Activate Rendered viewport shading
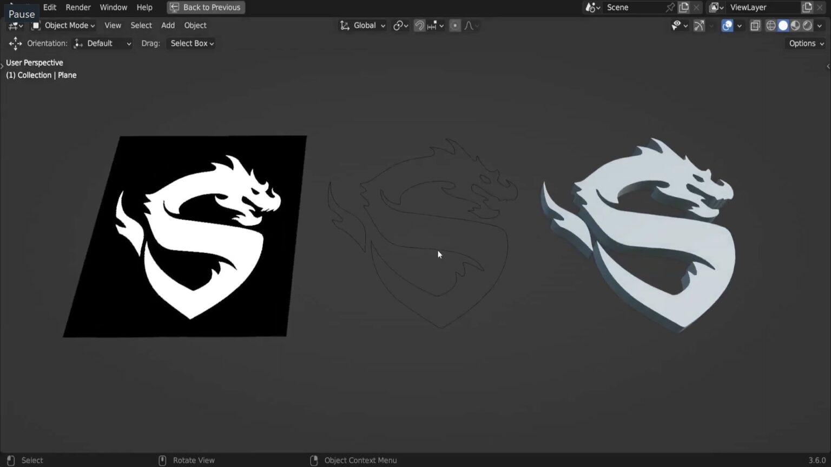The image size is (831, 467). (808, 25)
